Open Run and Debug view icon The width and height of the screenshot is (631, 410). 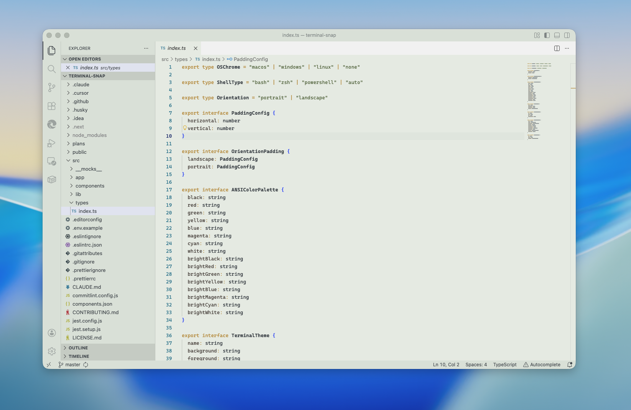pyautogui.click(x=52, y=143)
